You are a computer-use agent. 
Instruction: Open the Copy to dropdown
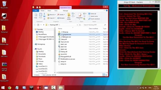point(51,18)
